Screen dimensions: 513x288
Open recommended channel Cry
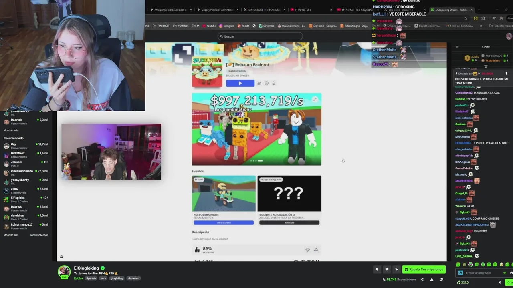pyautogui.click(x=26, y=146)
